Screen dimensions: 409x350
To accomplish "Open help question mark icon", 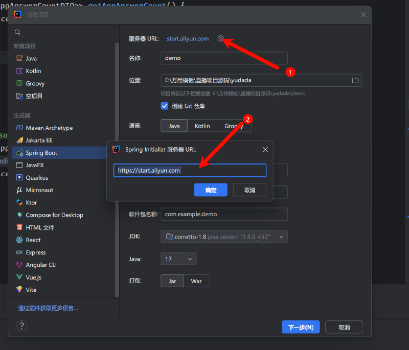I will coord(22,325).
